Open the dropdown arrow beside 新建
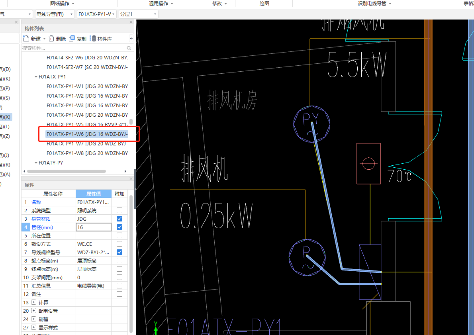The image size is (474, 335). (44, 39)
